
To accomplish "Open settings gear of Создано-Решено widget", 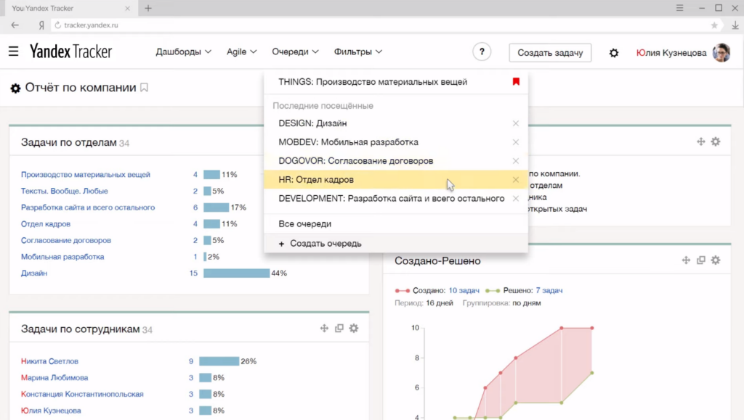I will pyautogui.click(x=716, y=260).
